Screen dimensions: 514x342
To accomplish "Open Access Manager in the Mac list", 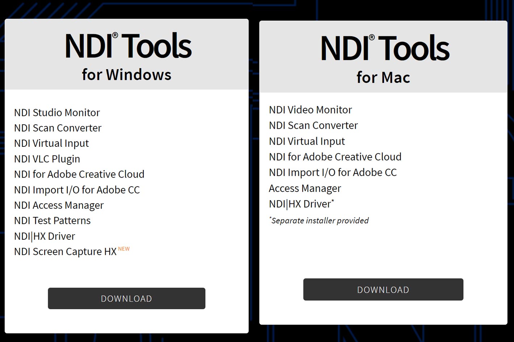I will 304,188.
